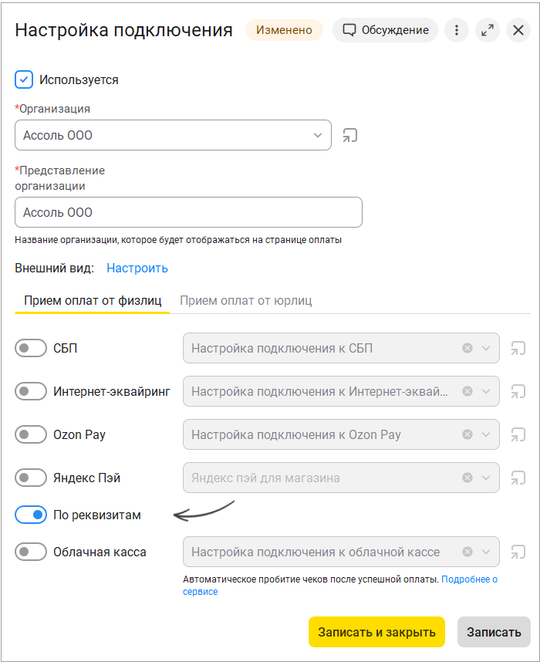Click the Настроить appearance link
540x662 pixels.
coord(137,268)
